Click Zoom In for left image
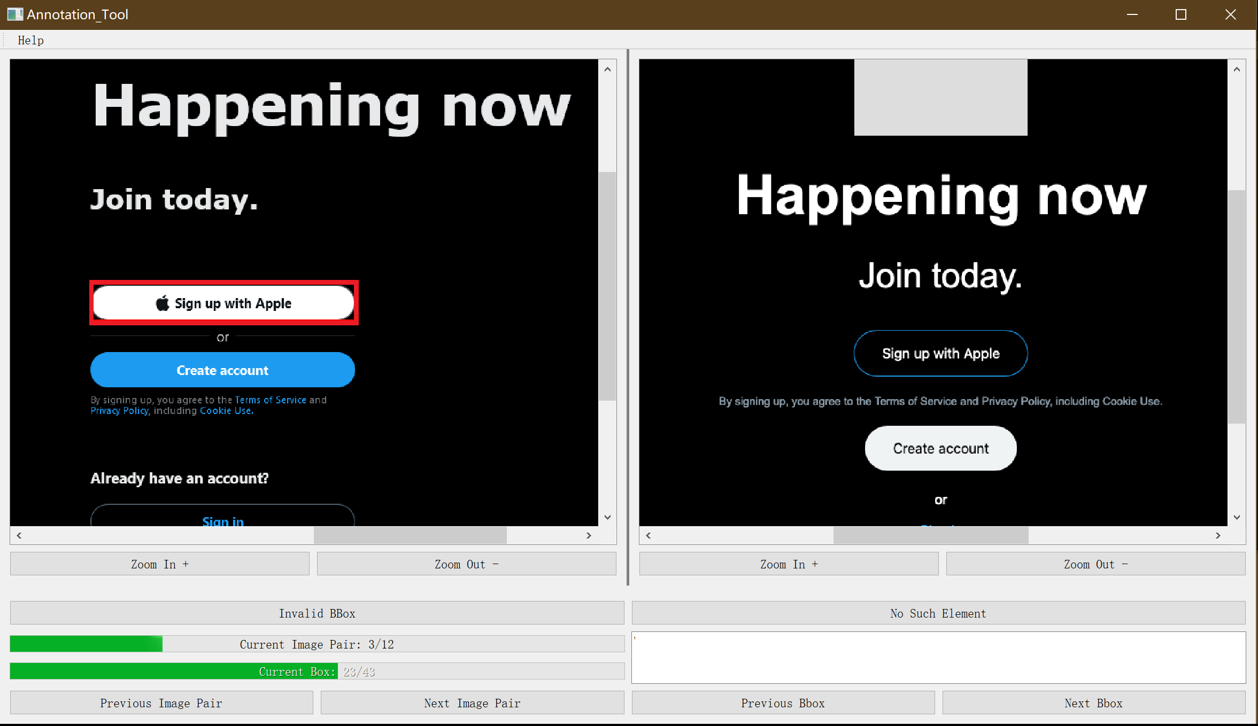Image resolution: width=1258 pixels, height=726 pixels. 159,564
